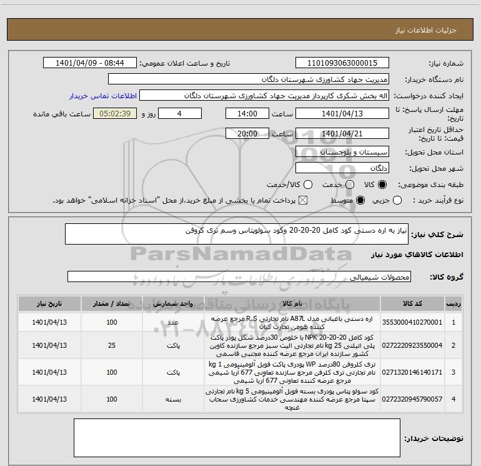The width and height of the screenshot is (481, 466).
Task: Click the unit بسته in row 4
Action: [173, 399]
